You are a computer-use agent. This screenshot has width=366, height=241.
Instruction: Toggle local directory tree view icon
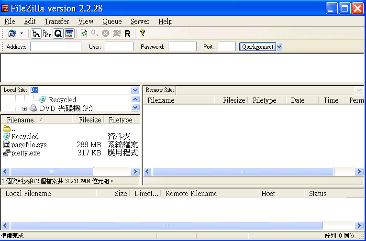coord(36,33)
